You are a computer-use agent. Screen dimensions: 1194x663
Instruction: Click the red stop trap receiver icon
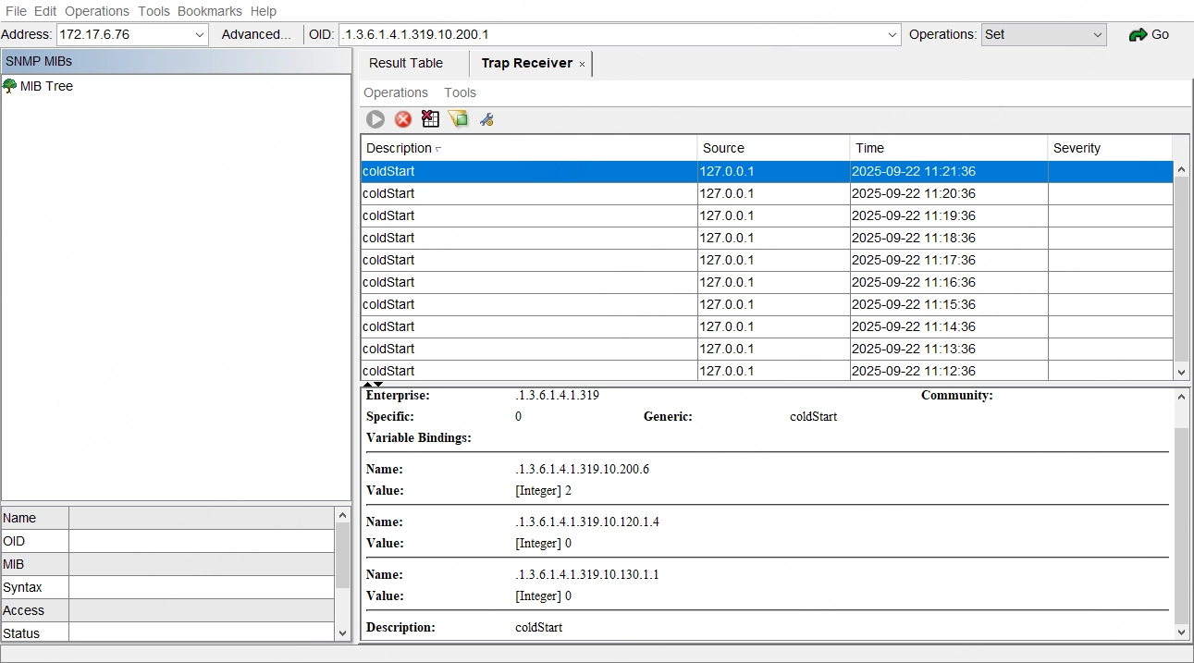[403, 119]
